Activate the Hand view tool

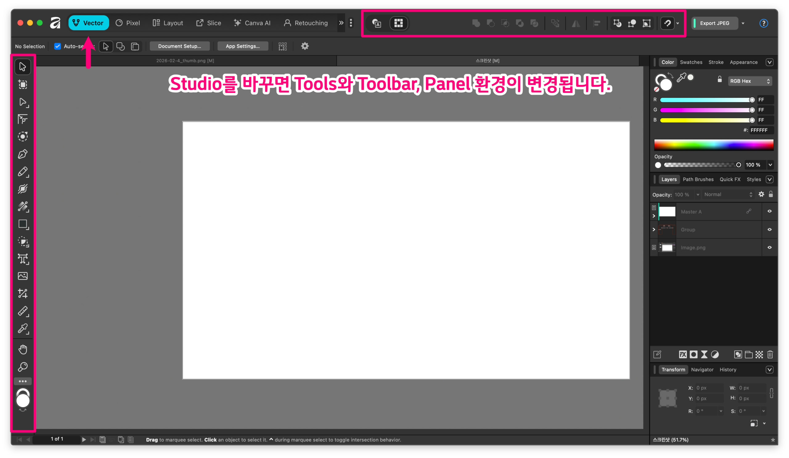[22, 350]
